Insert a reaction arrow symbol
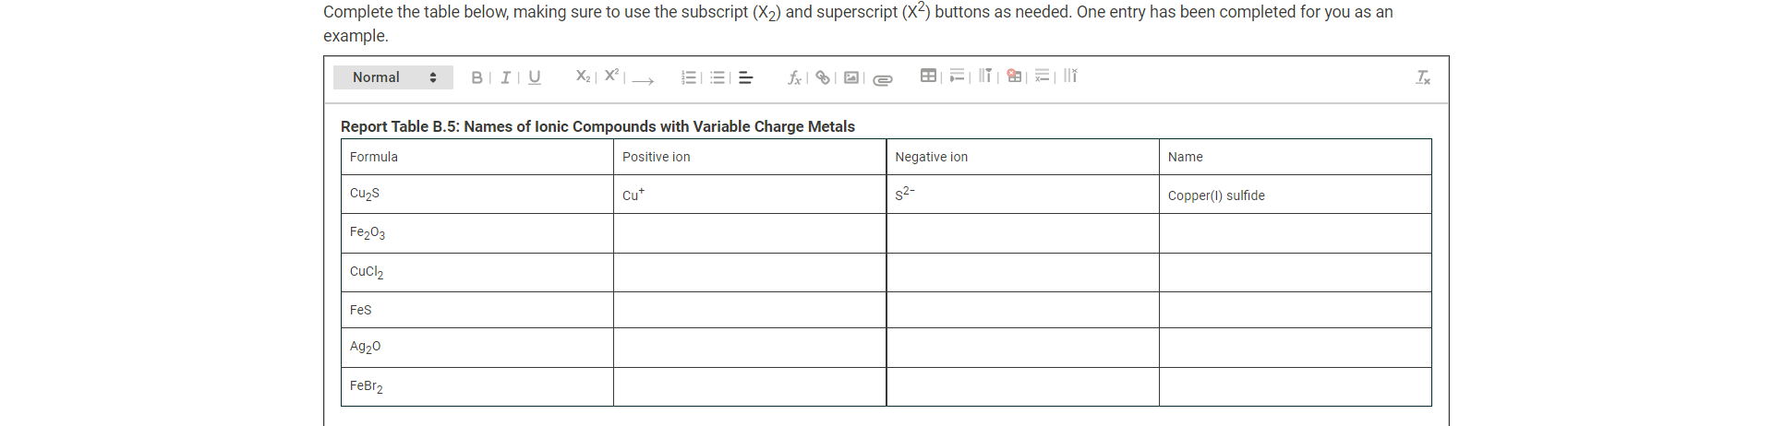The height and width of the screenshot is (426, 1773). click(644, 80)
